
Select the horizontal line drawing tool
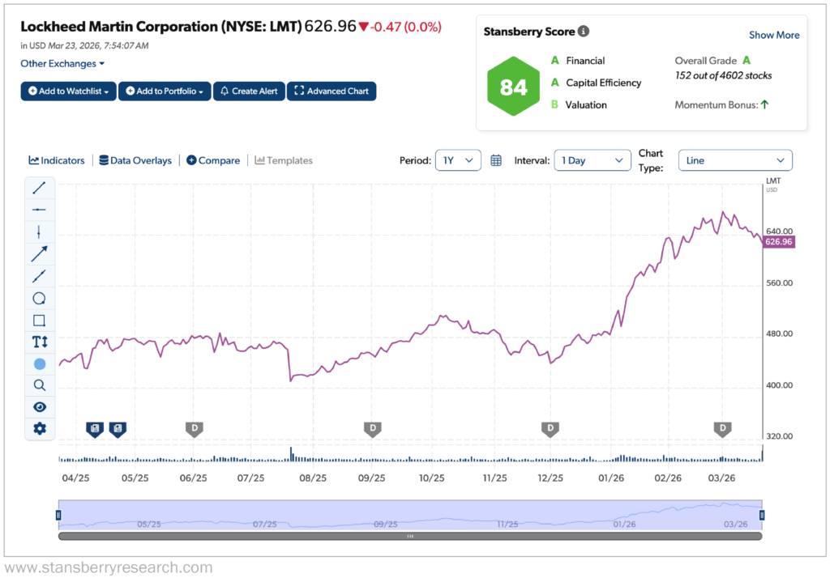pos(39,210)
